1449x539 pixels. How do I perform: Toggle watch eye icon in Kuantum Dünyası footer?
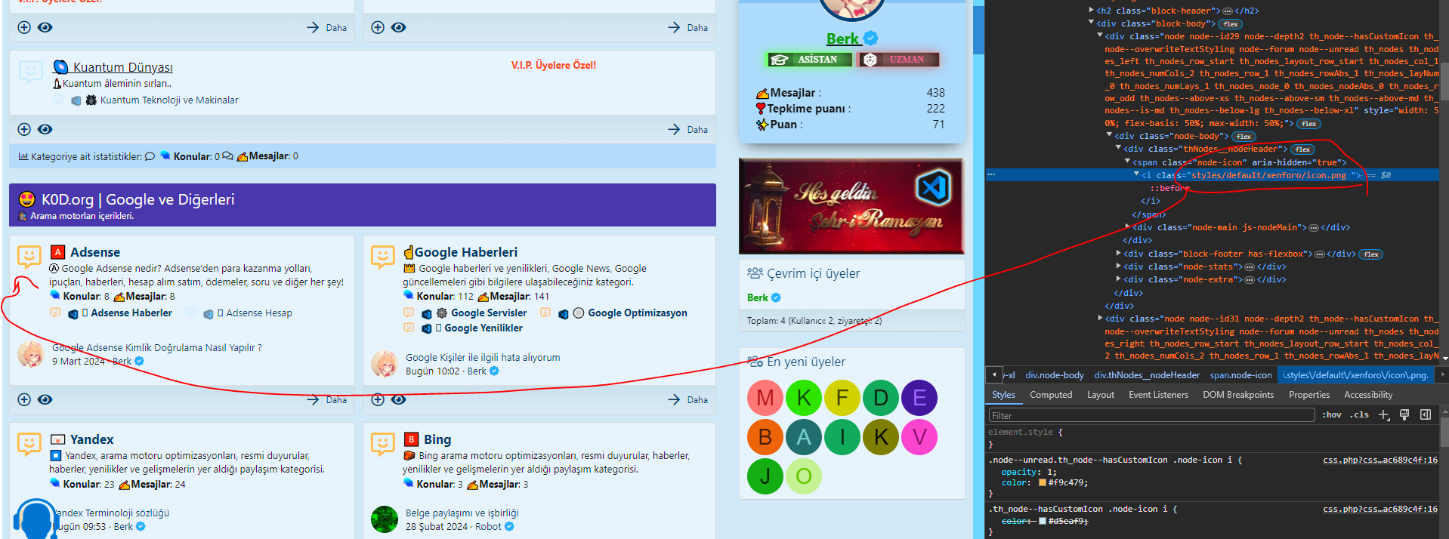[x=45, y=129]
